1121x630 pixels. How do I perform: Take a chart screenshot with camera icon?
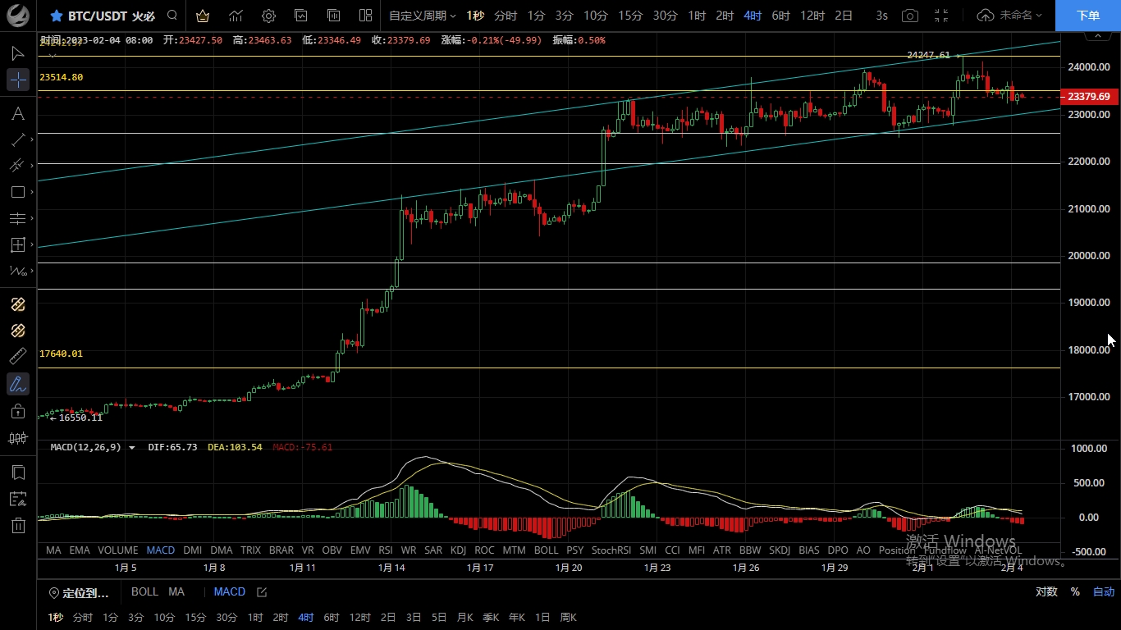(909, 16)
